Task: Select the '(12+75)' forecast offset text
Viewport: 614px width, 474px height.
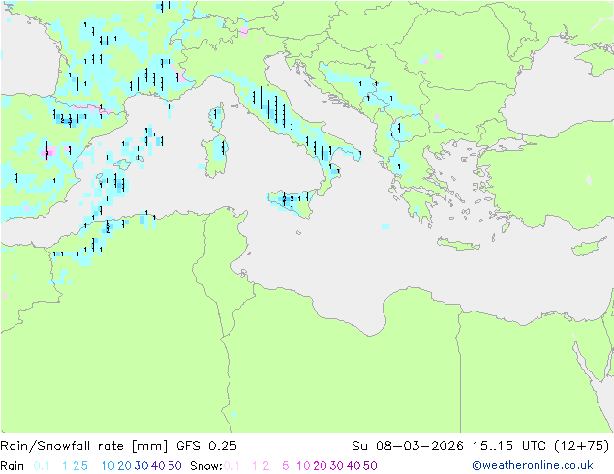Action: pos(582,446)
